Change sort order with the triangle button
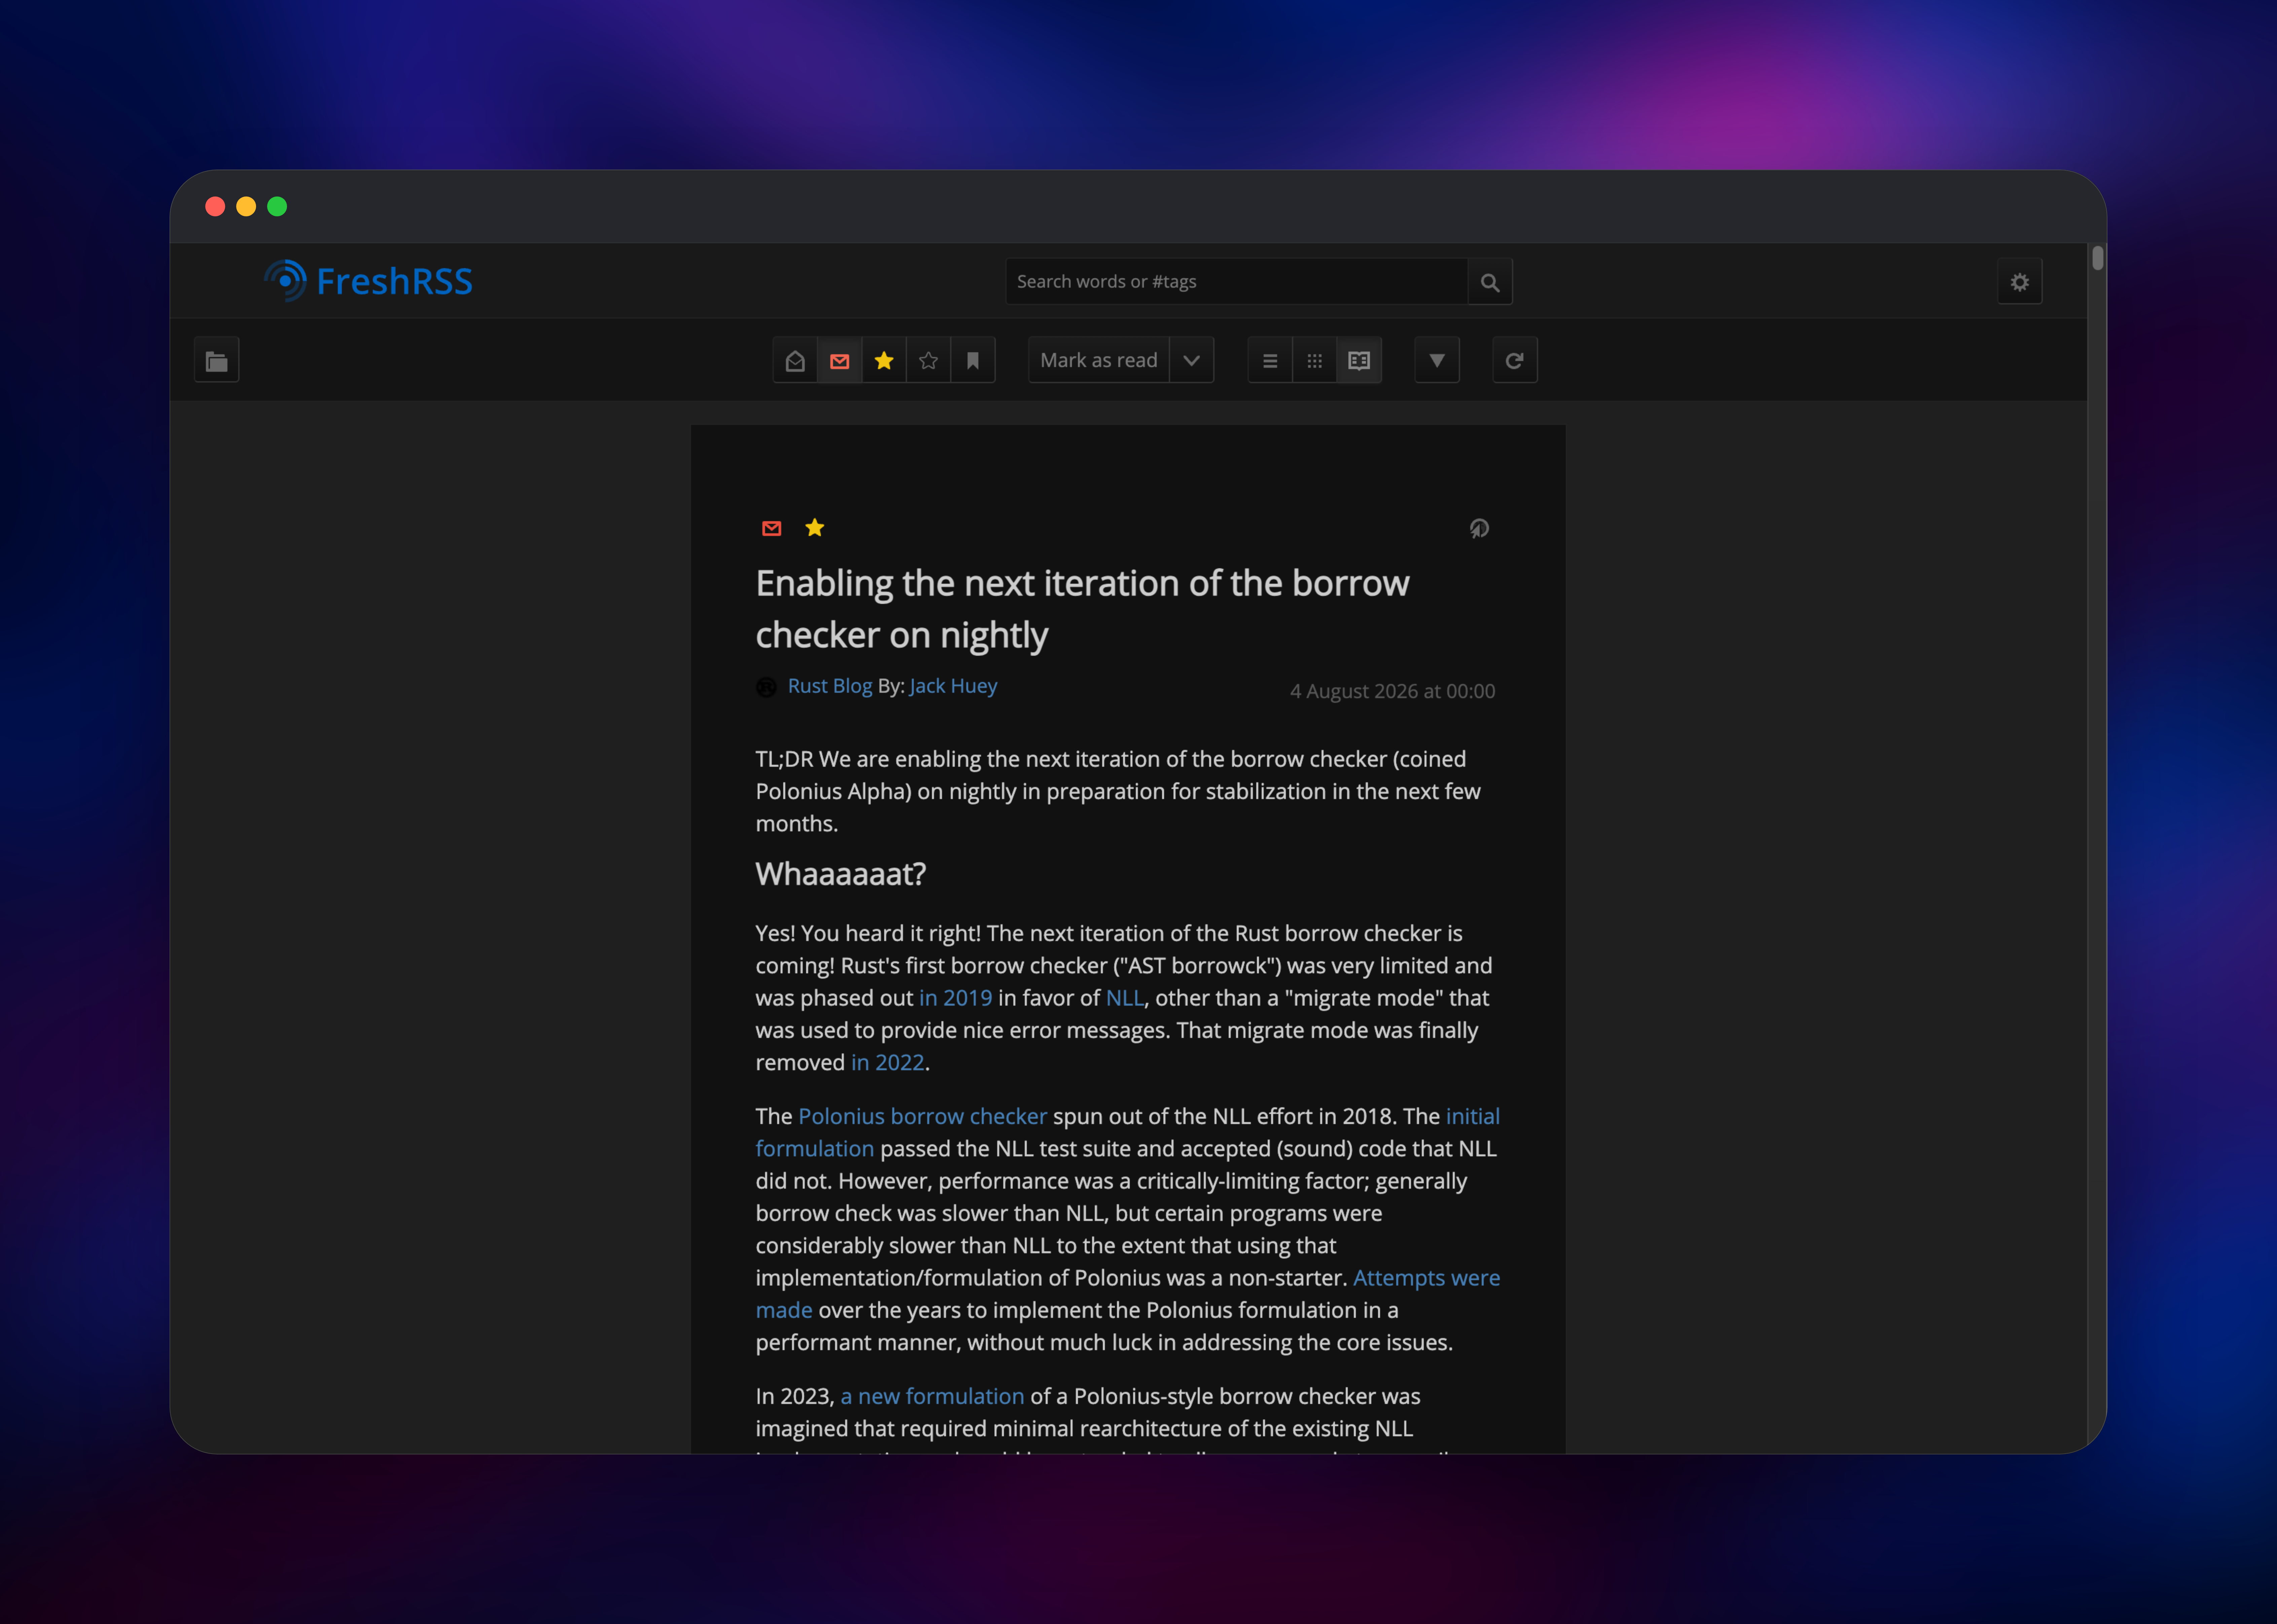2277x1624 pixels. click(x=1437, y=360)
